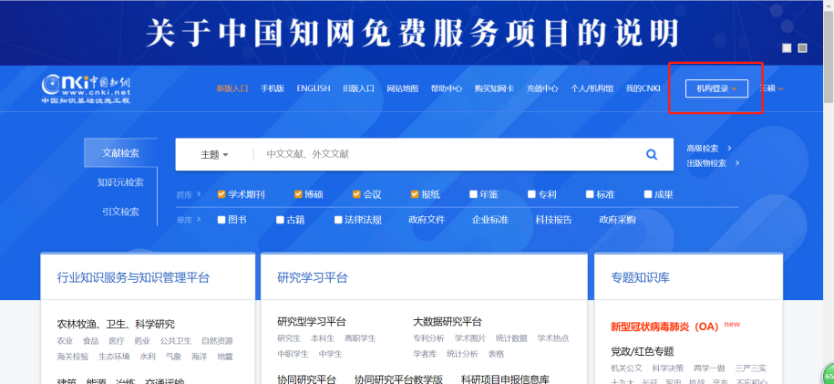Open the 个人/机构馆 link
The width and height of the screenshot is (834, 384).
pyautogui.click(x=592, y=88)
